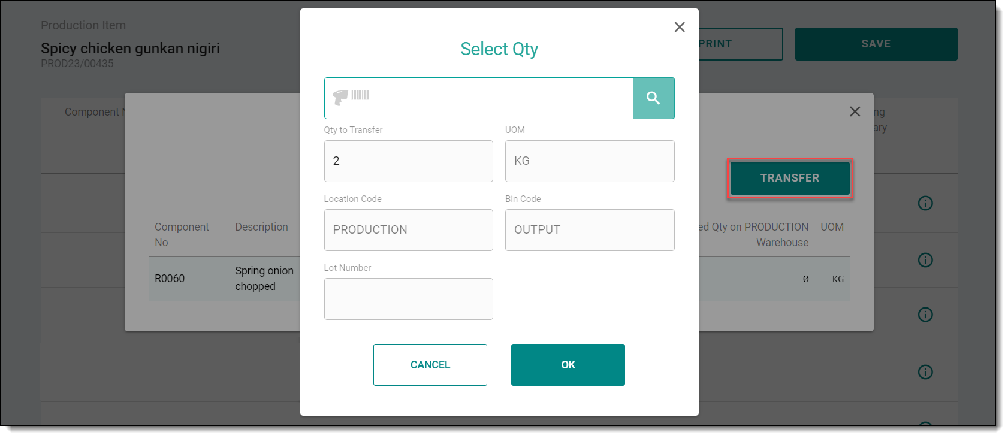Close the Select Qty dialog
The image size is (1008, 438).
679,27
